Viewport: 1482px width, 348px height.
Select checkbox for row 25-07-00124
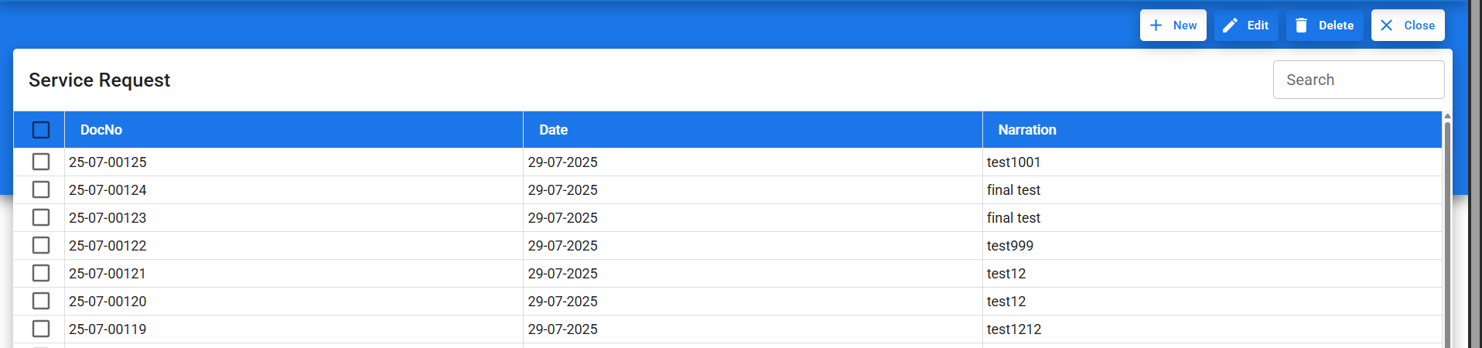41,189
